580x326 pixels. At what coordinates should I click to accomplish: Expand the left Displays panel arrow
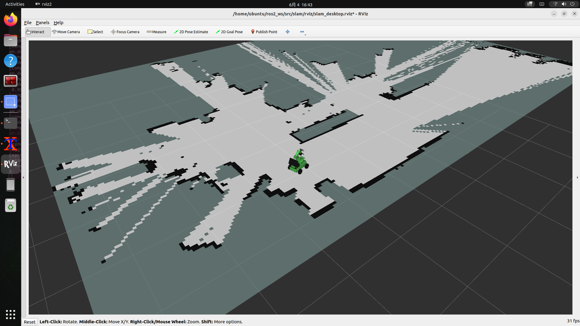pos(23,177)
